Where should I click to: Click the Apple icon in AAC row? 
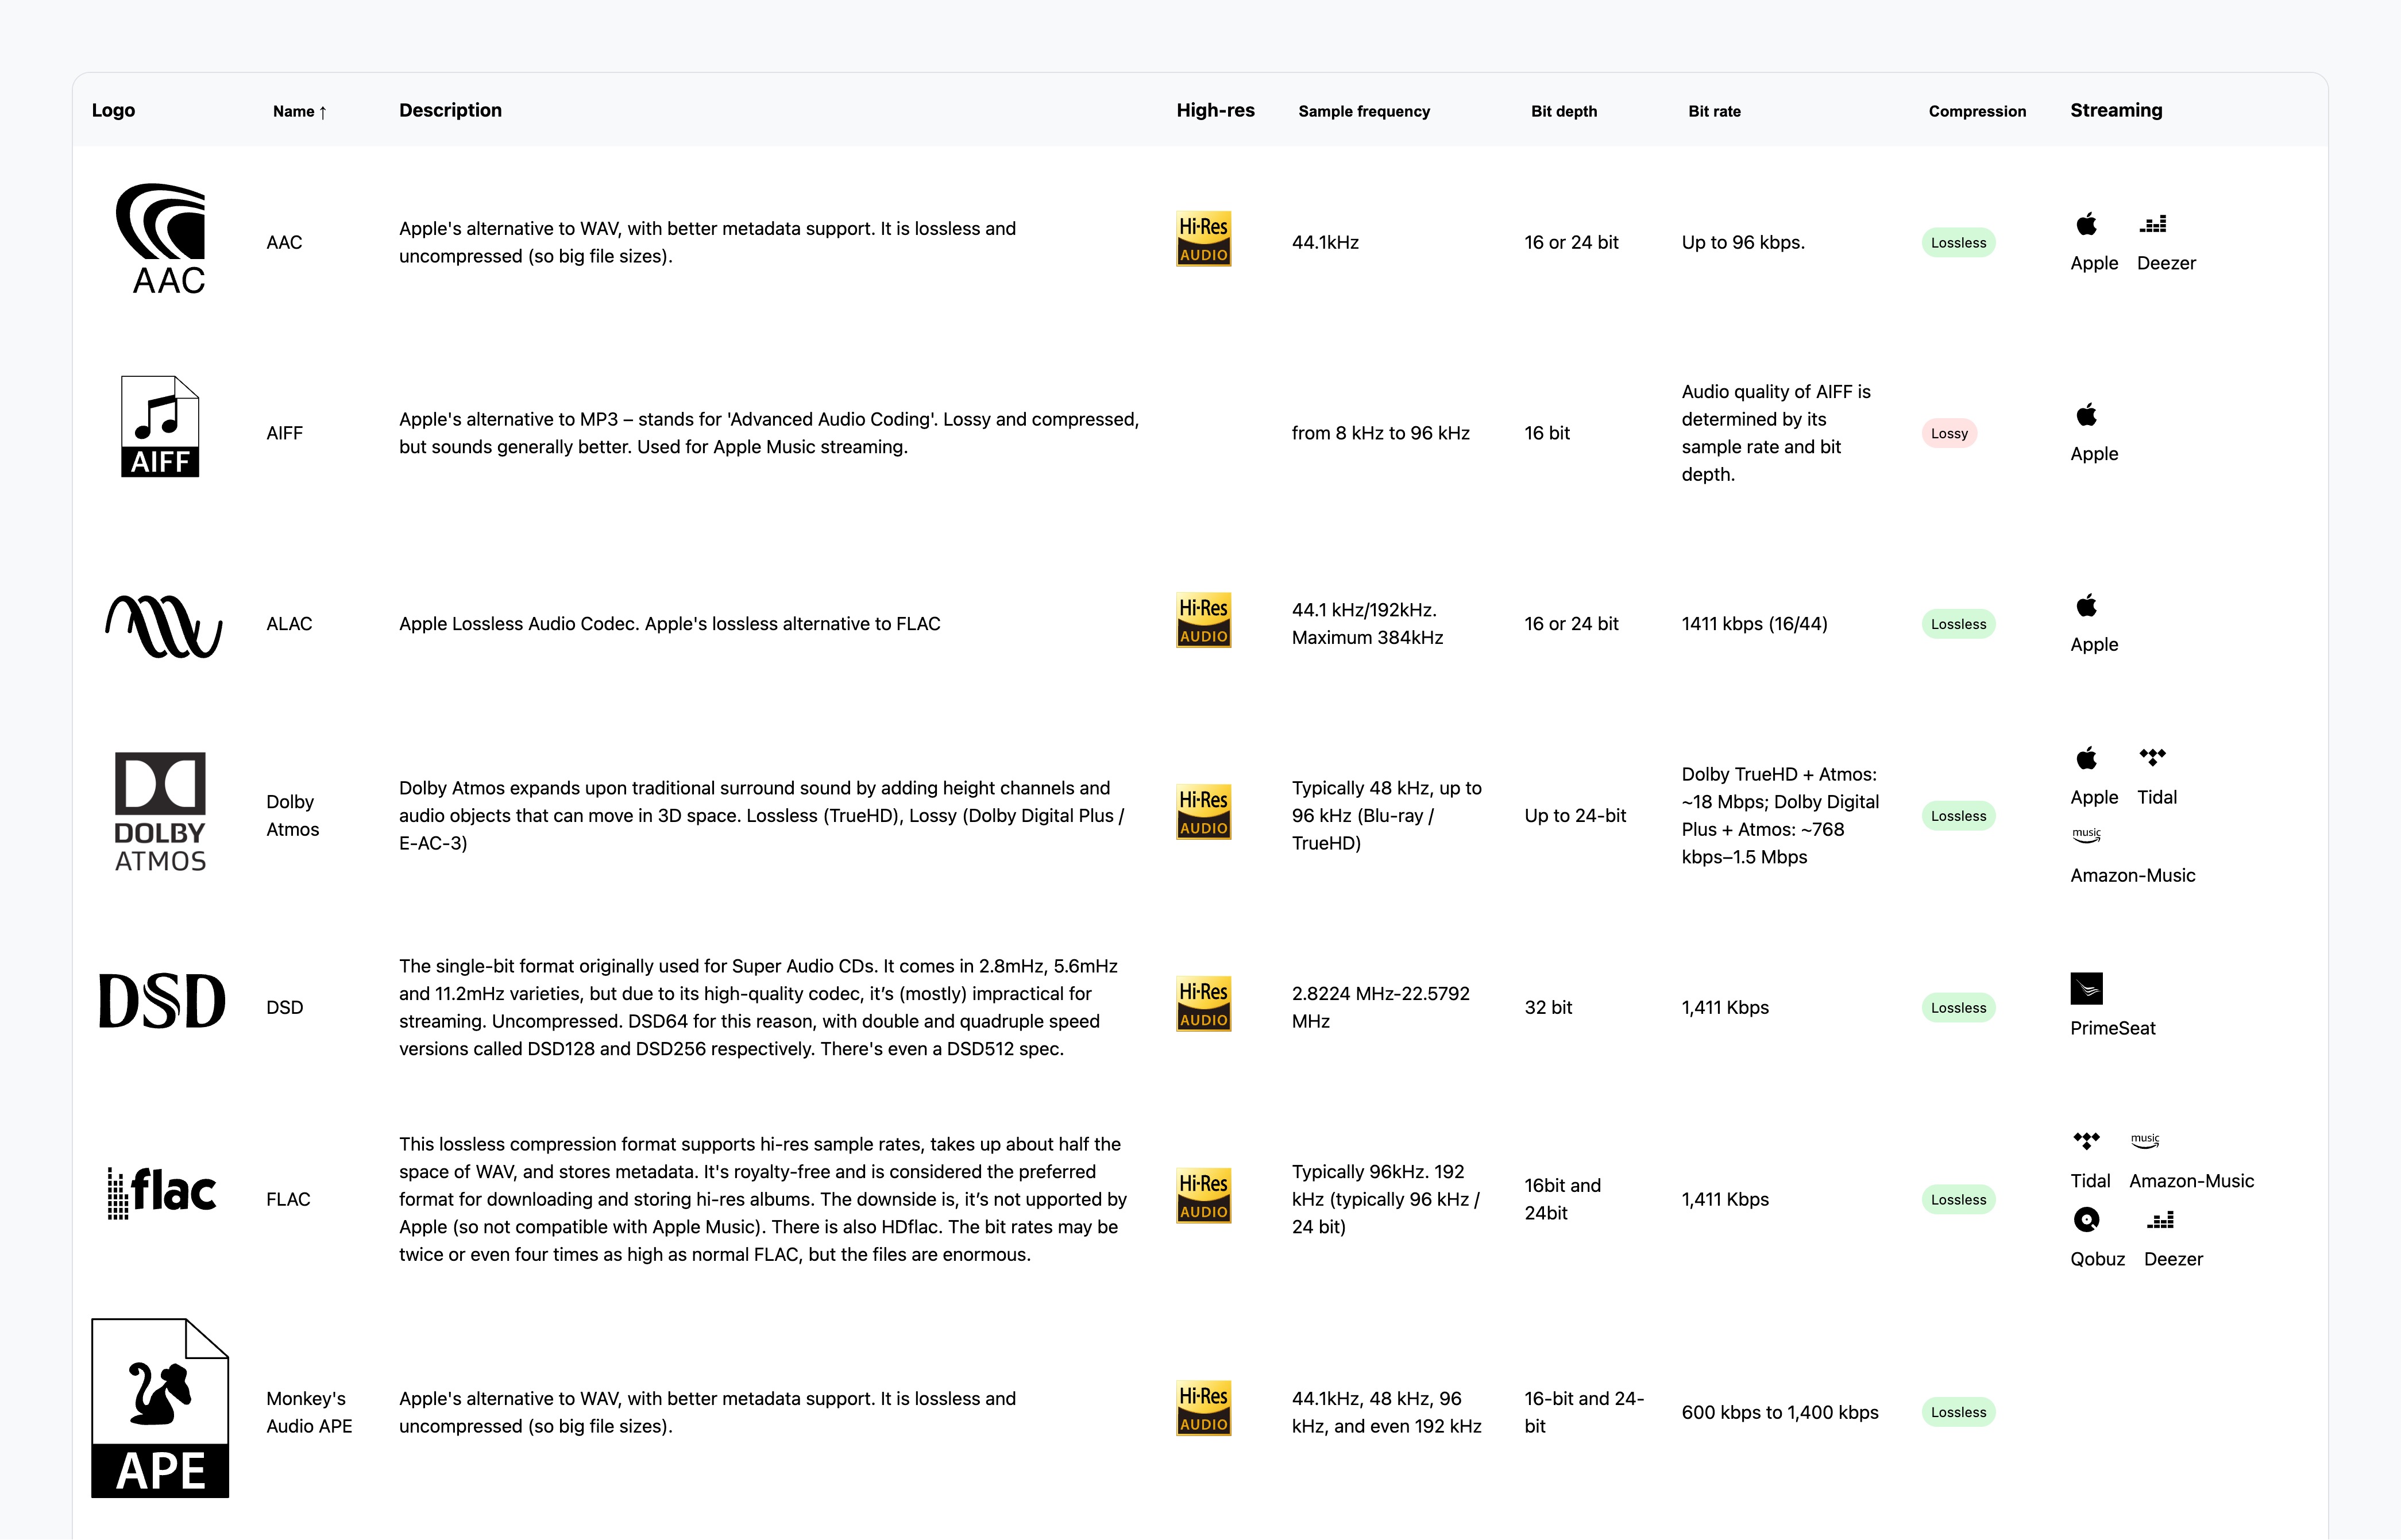point(2086,224)
